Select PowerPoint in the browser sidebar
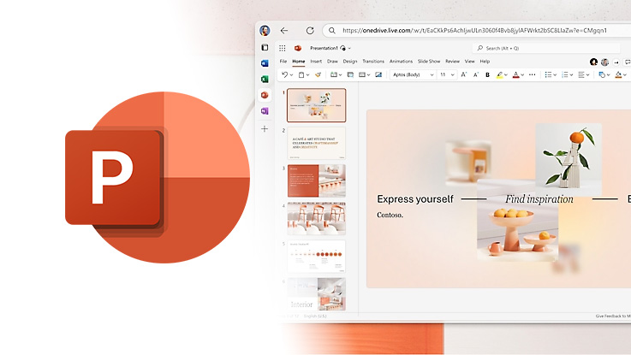The height and width of the screenshot is (355, 631). point(265,95)
